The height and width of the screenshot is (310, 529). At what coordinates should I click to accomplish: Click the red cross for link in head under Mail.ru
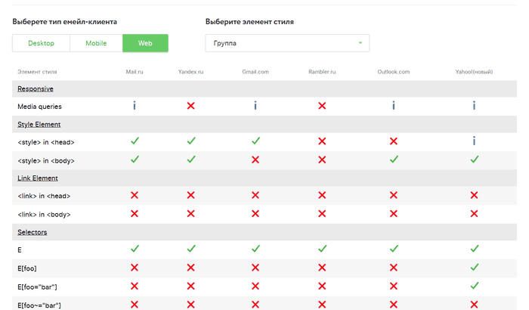point(135,195)
